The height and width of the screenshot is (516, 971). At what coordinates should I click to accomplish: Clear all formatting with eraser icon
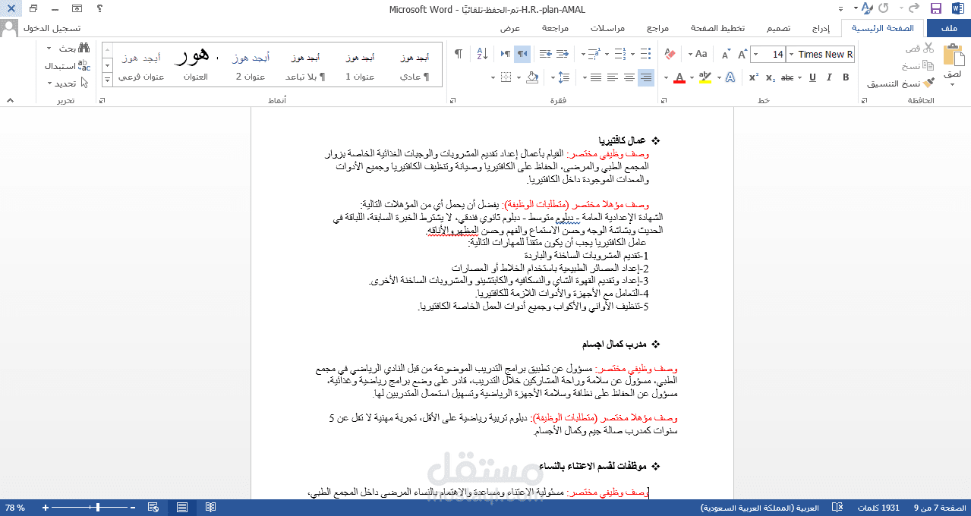tap(669, 55)
